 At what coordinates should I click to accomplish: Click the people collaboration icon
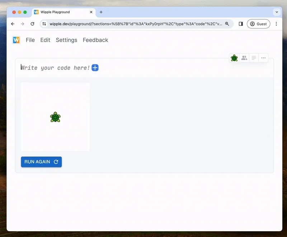[x=244, y=58]
